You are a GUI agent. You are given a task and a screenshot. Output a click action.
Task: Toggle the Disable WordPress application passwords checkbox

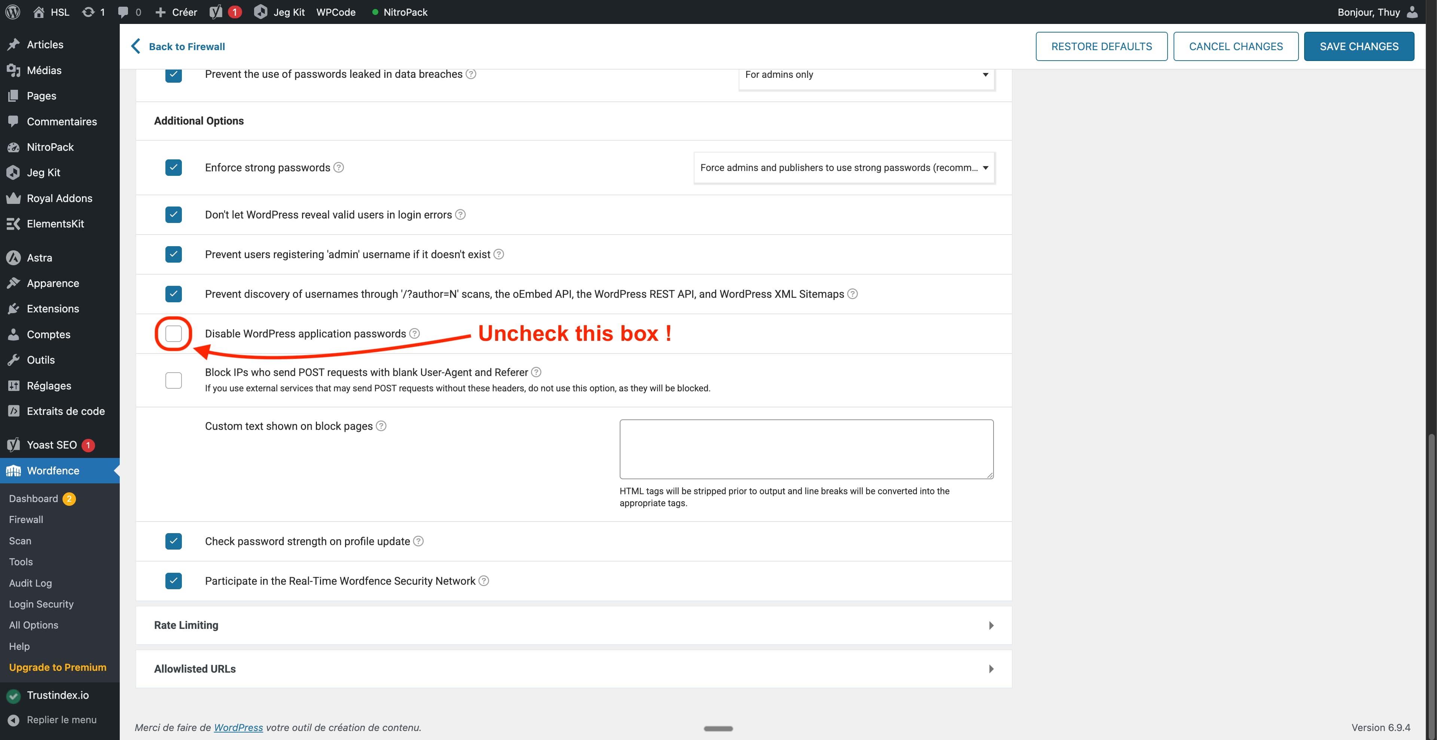click(174, 333)
